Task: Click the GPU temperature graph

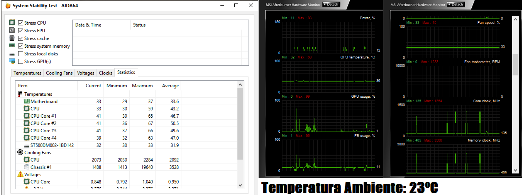Action: coord(328,77)
